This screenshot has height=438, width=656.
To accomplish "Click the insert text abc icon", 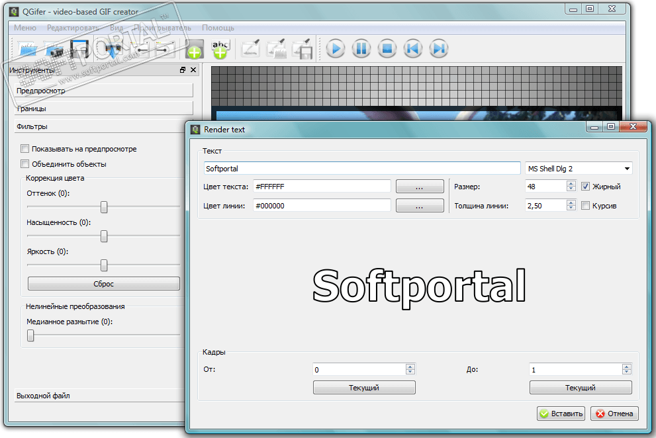I will [x=220, y=49].
